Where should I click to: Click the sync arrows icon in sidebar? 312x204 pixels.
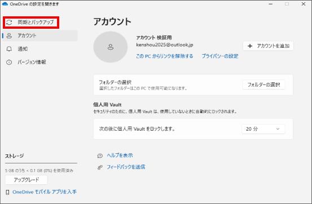(x=9, y=23)
